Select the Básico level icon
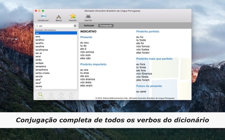 [58, 17]
